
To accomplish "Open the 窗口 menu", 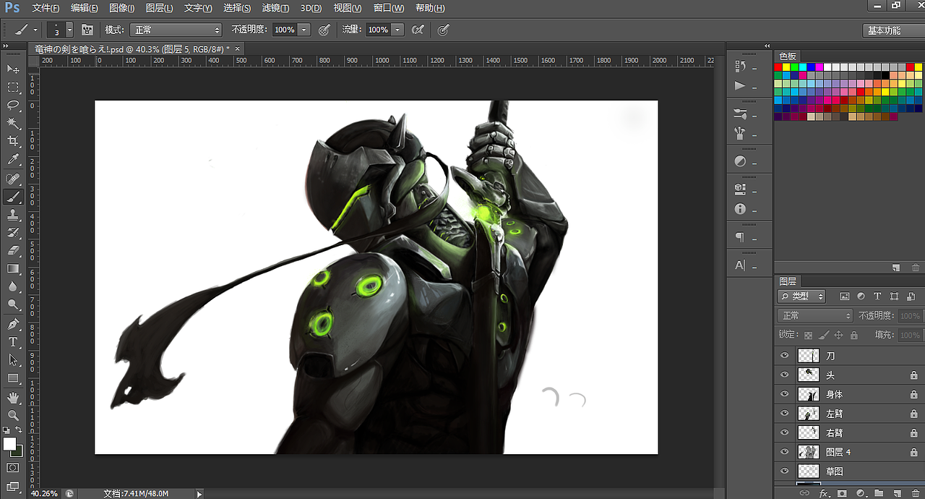I will pos(389,8).
